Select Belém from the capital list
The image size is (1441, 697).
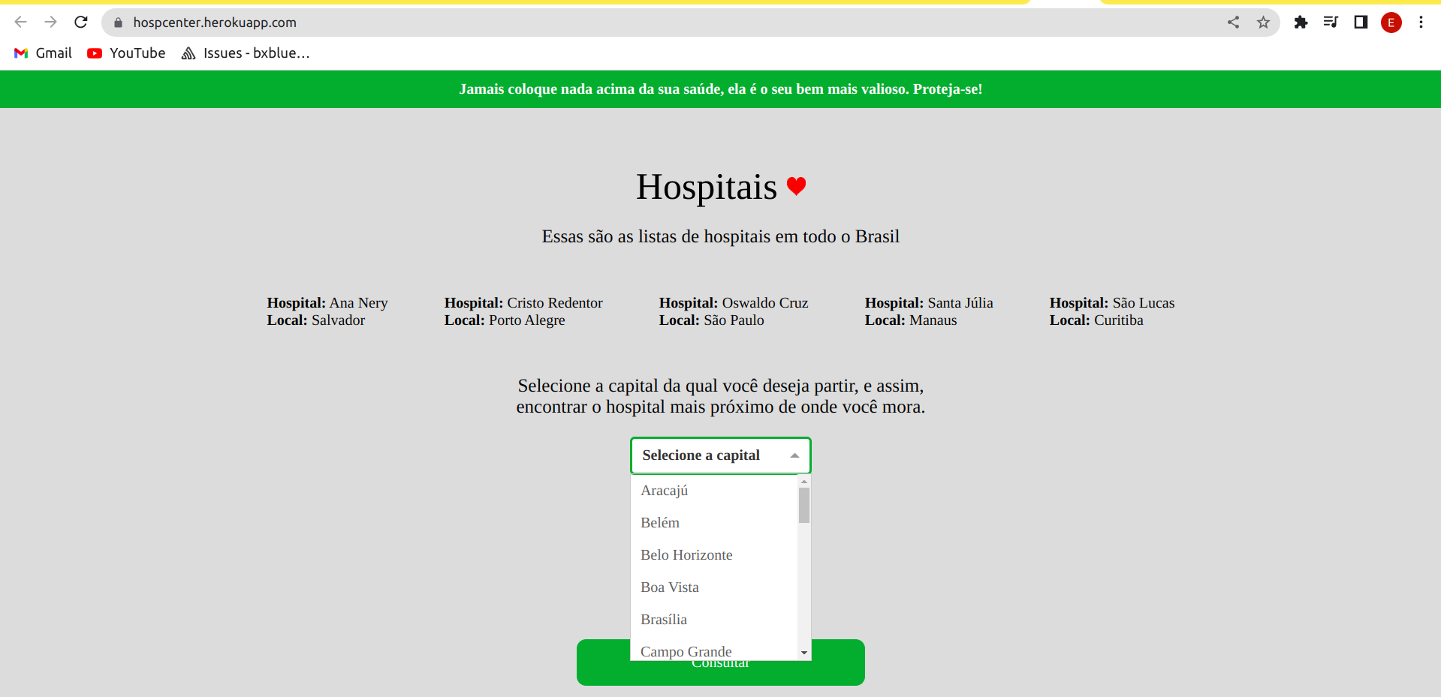[660, 522]
